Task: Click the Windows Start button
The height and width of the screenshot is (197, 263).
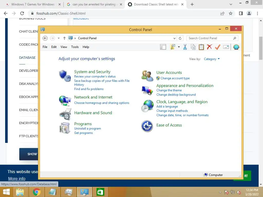Action: click(6, 192)
